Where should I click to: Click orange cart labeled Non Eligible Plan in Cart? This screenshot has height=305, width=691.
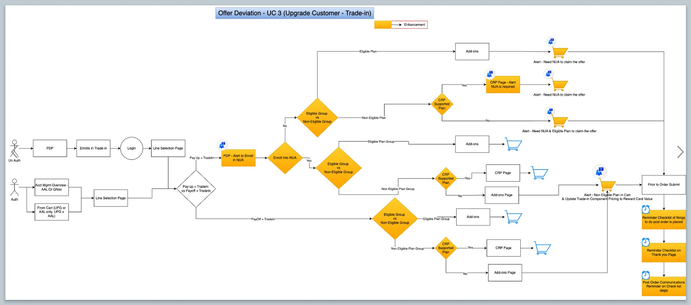click(x=608, y=185)
